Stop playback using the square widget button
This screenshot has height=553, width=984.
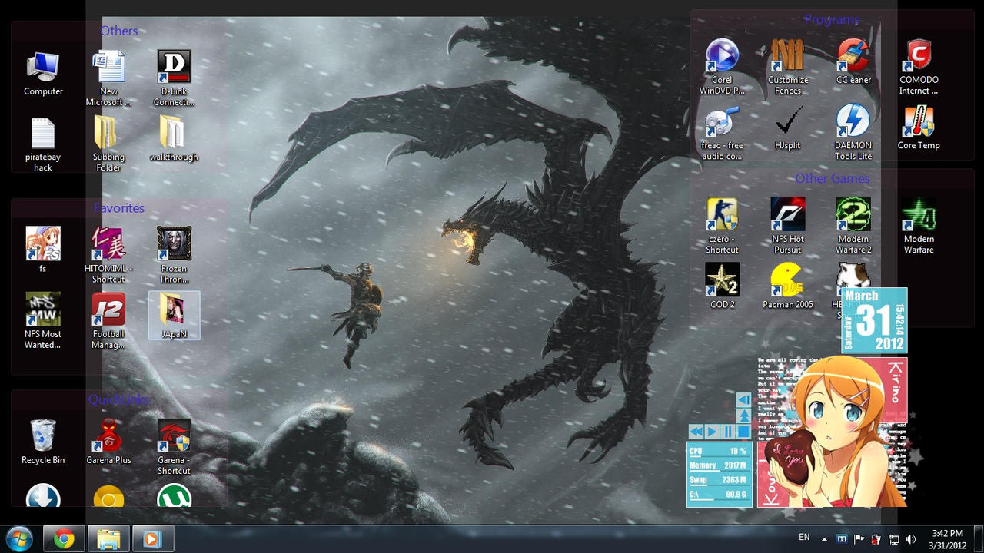[x=743, y=432]
